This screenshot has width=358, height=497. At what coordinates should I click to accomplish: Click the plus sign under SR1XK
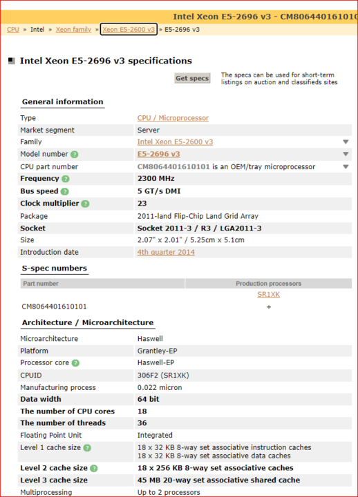click(269, 306)
